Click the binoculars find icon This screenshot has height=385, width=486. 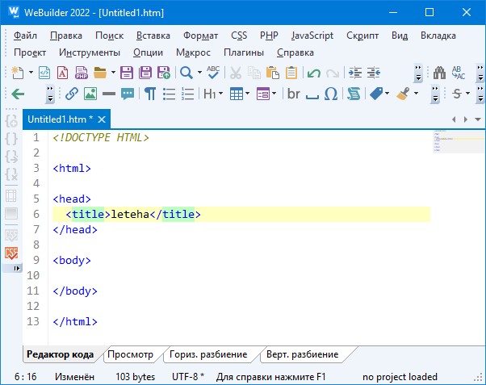tap(439, 73)
